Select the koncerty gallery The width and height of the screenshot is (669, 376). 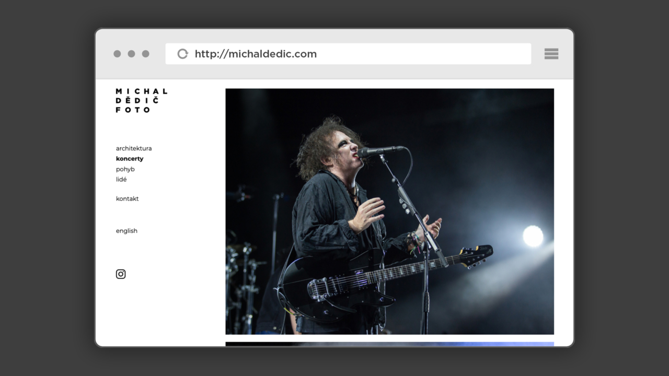[x=130, y=159]
